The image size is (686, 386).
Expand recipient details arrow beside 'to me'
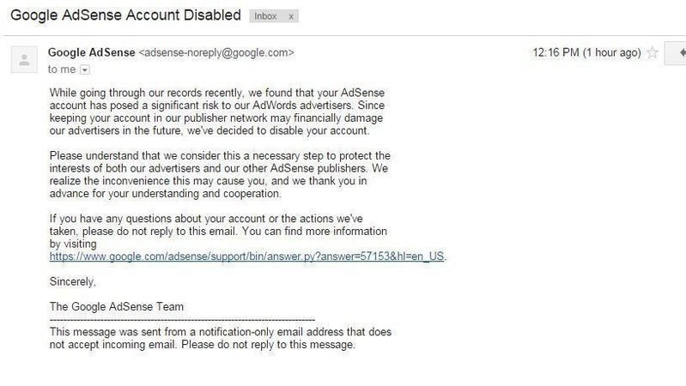coord(84,69)
